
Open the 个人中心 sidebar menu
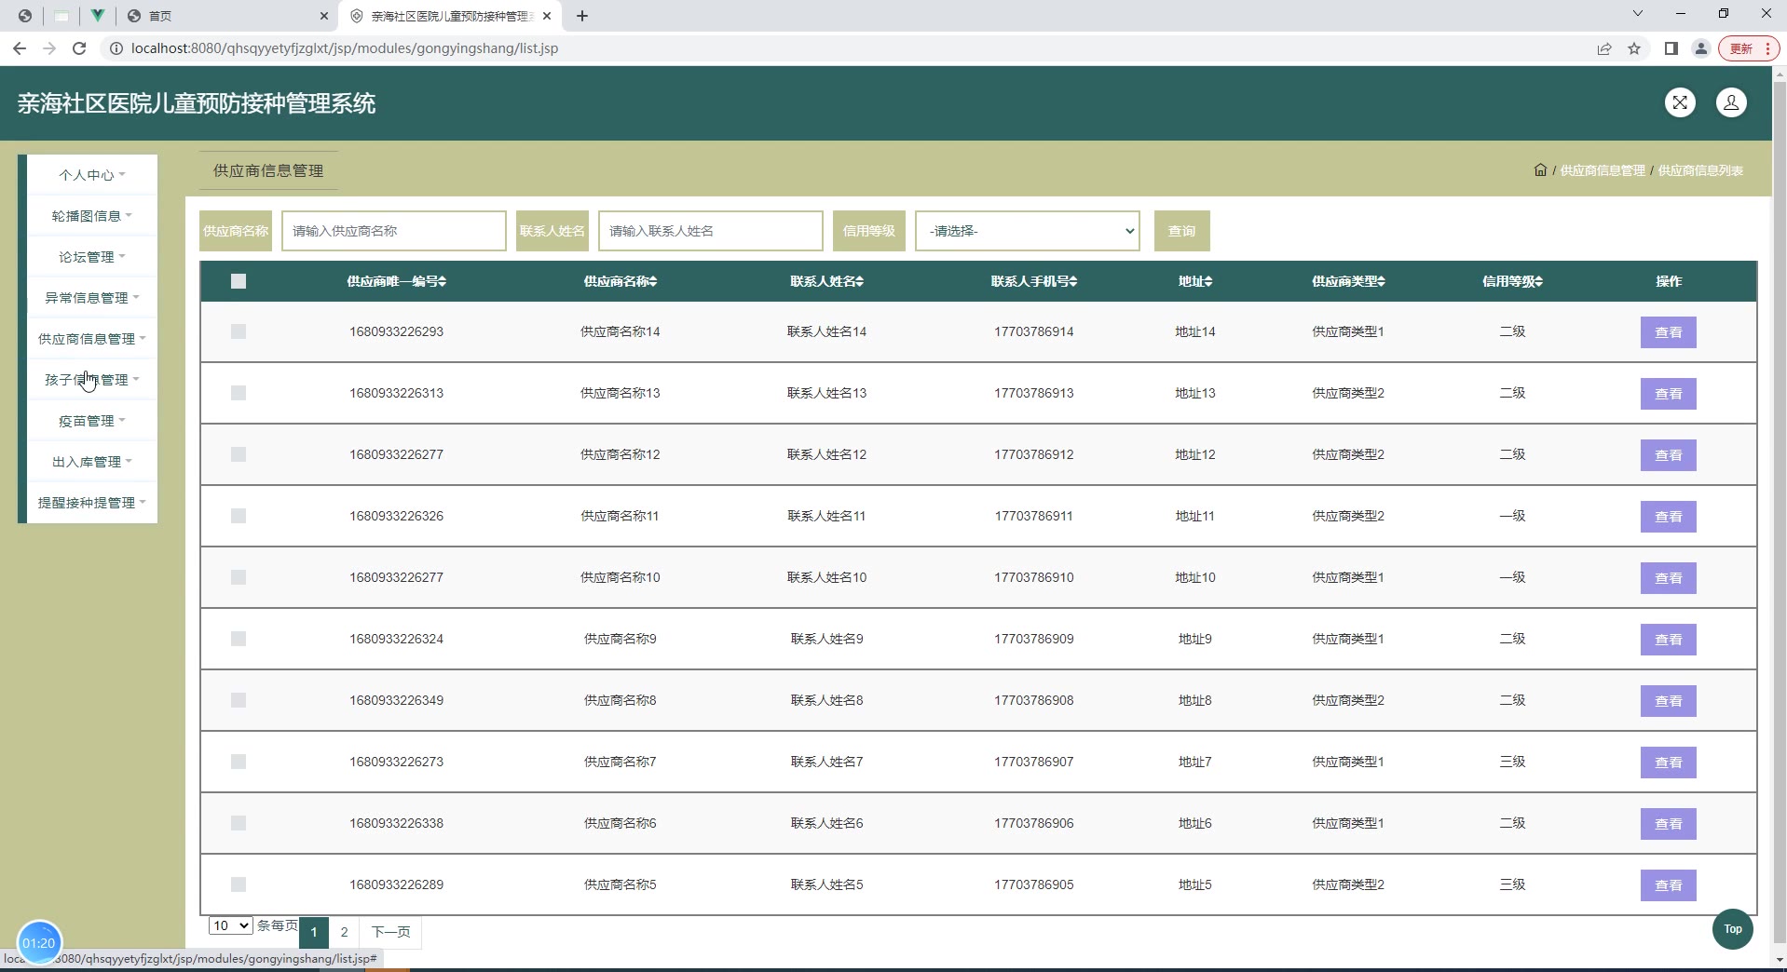(91, 175)
